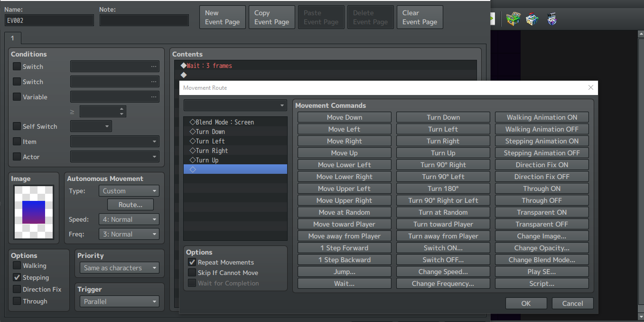Screen dimensions: 644x322
Task: Select 'Turn Left' row in route list
Action: click(235, 141)
